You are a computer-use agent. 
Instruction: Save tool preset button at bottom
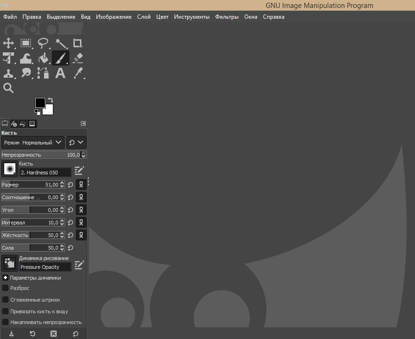[11, 334]
